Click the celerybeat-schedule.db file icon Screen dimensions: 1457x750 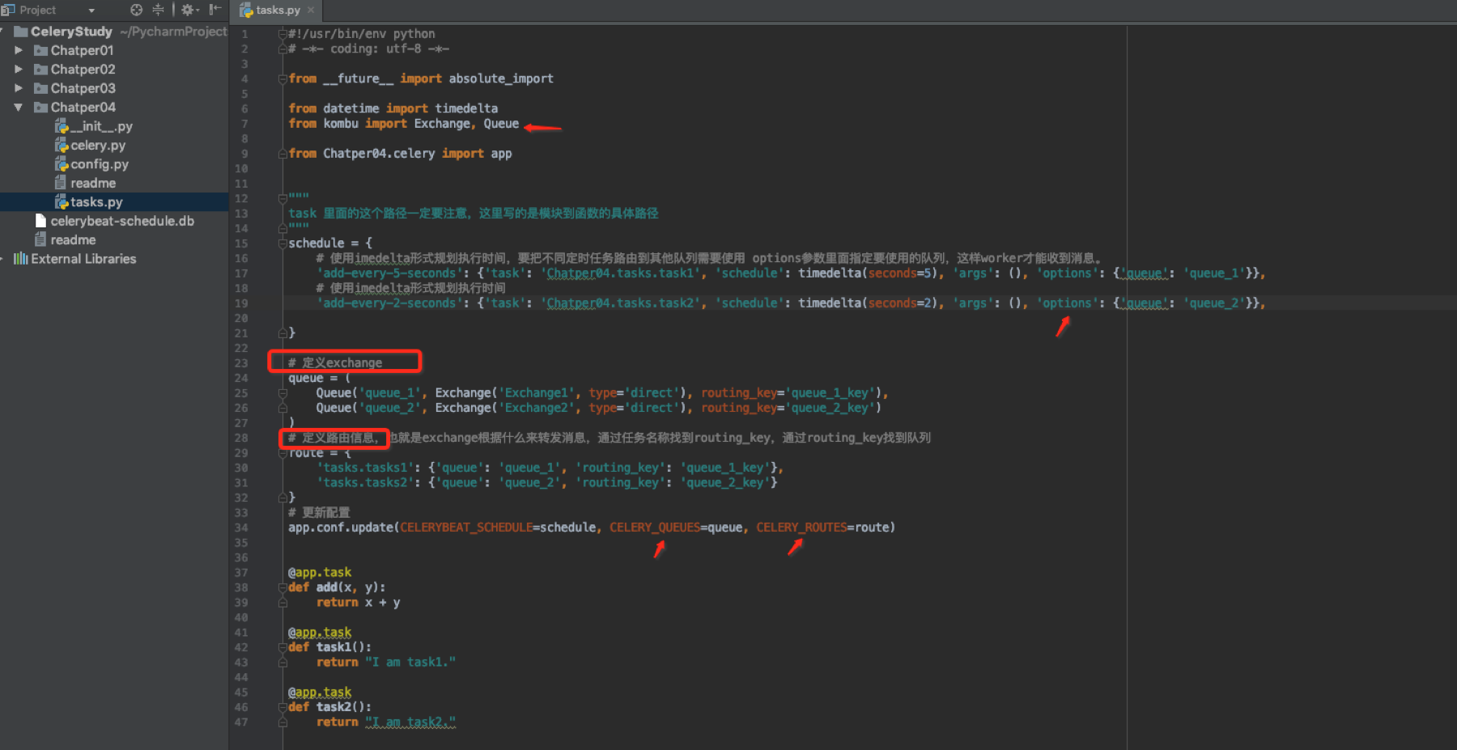coord(40,221)
